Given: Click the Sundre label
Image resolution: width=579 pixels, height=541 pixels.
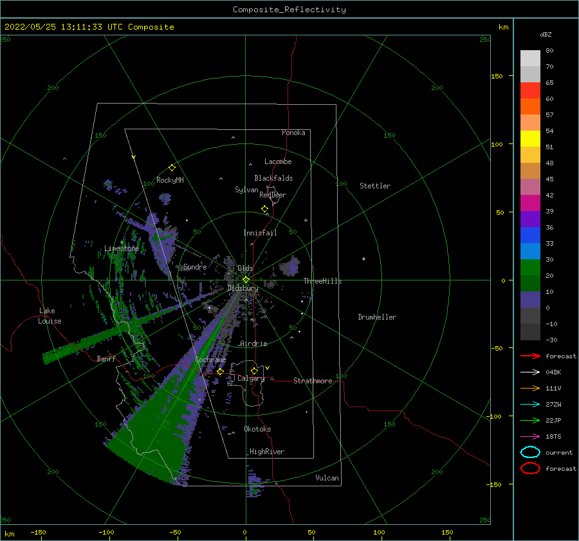Looking at the screenshot, I should (196, 266).
